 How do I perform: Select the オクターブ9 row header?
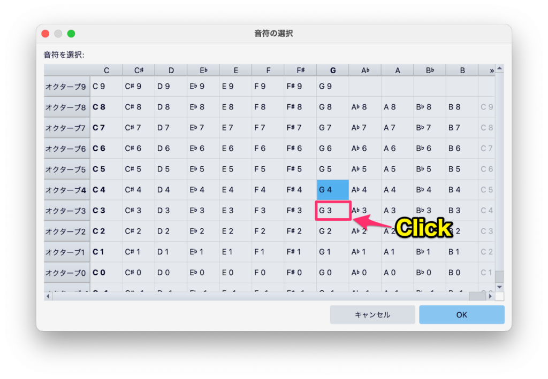pos(66,86)
